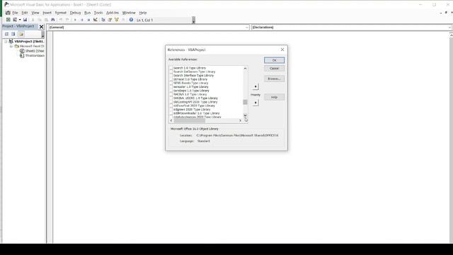453x255 pixels.
Task: Collapse the Microsoft Excel Objects folder node
Action: [11, 46]
